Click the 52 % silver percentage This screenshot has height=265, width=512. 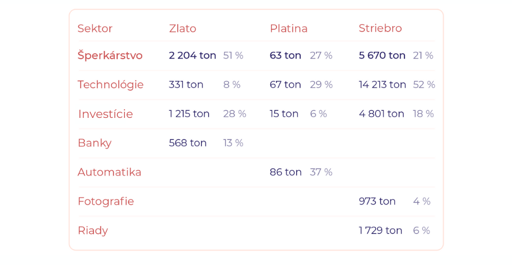click(424, 85)
